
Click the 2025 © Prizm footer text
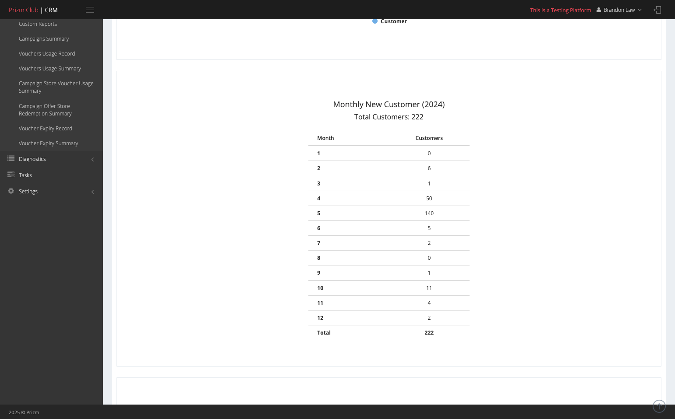[24, 412]
